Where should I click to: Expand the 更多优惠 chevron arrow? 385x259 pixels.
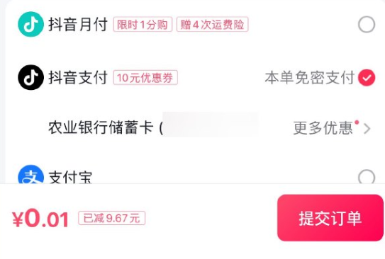click(367, 129)
